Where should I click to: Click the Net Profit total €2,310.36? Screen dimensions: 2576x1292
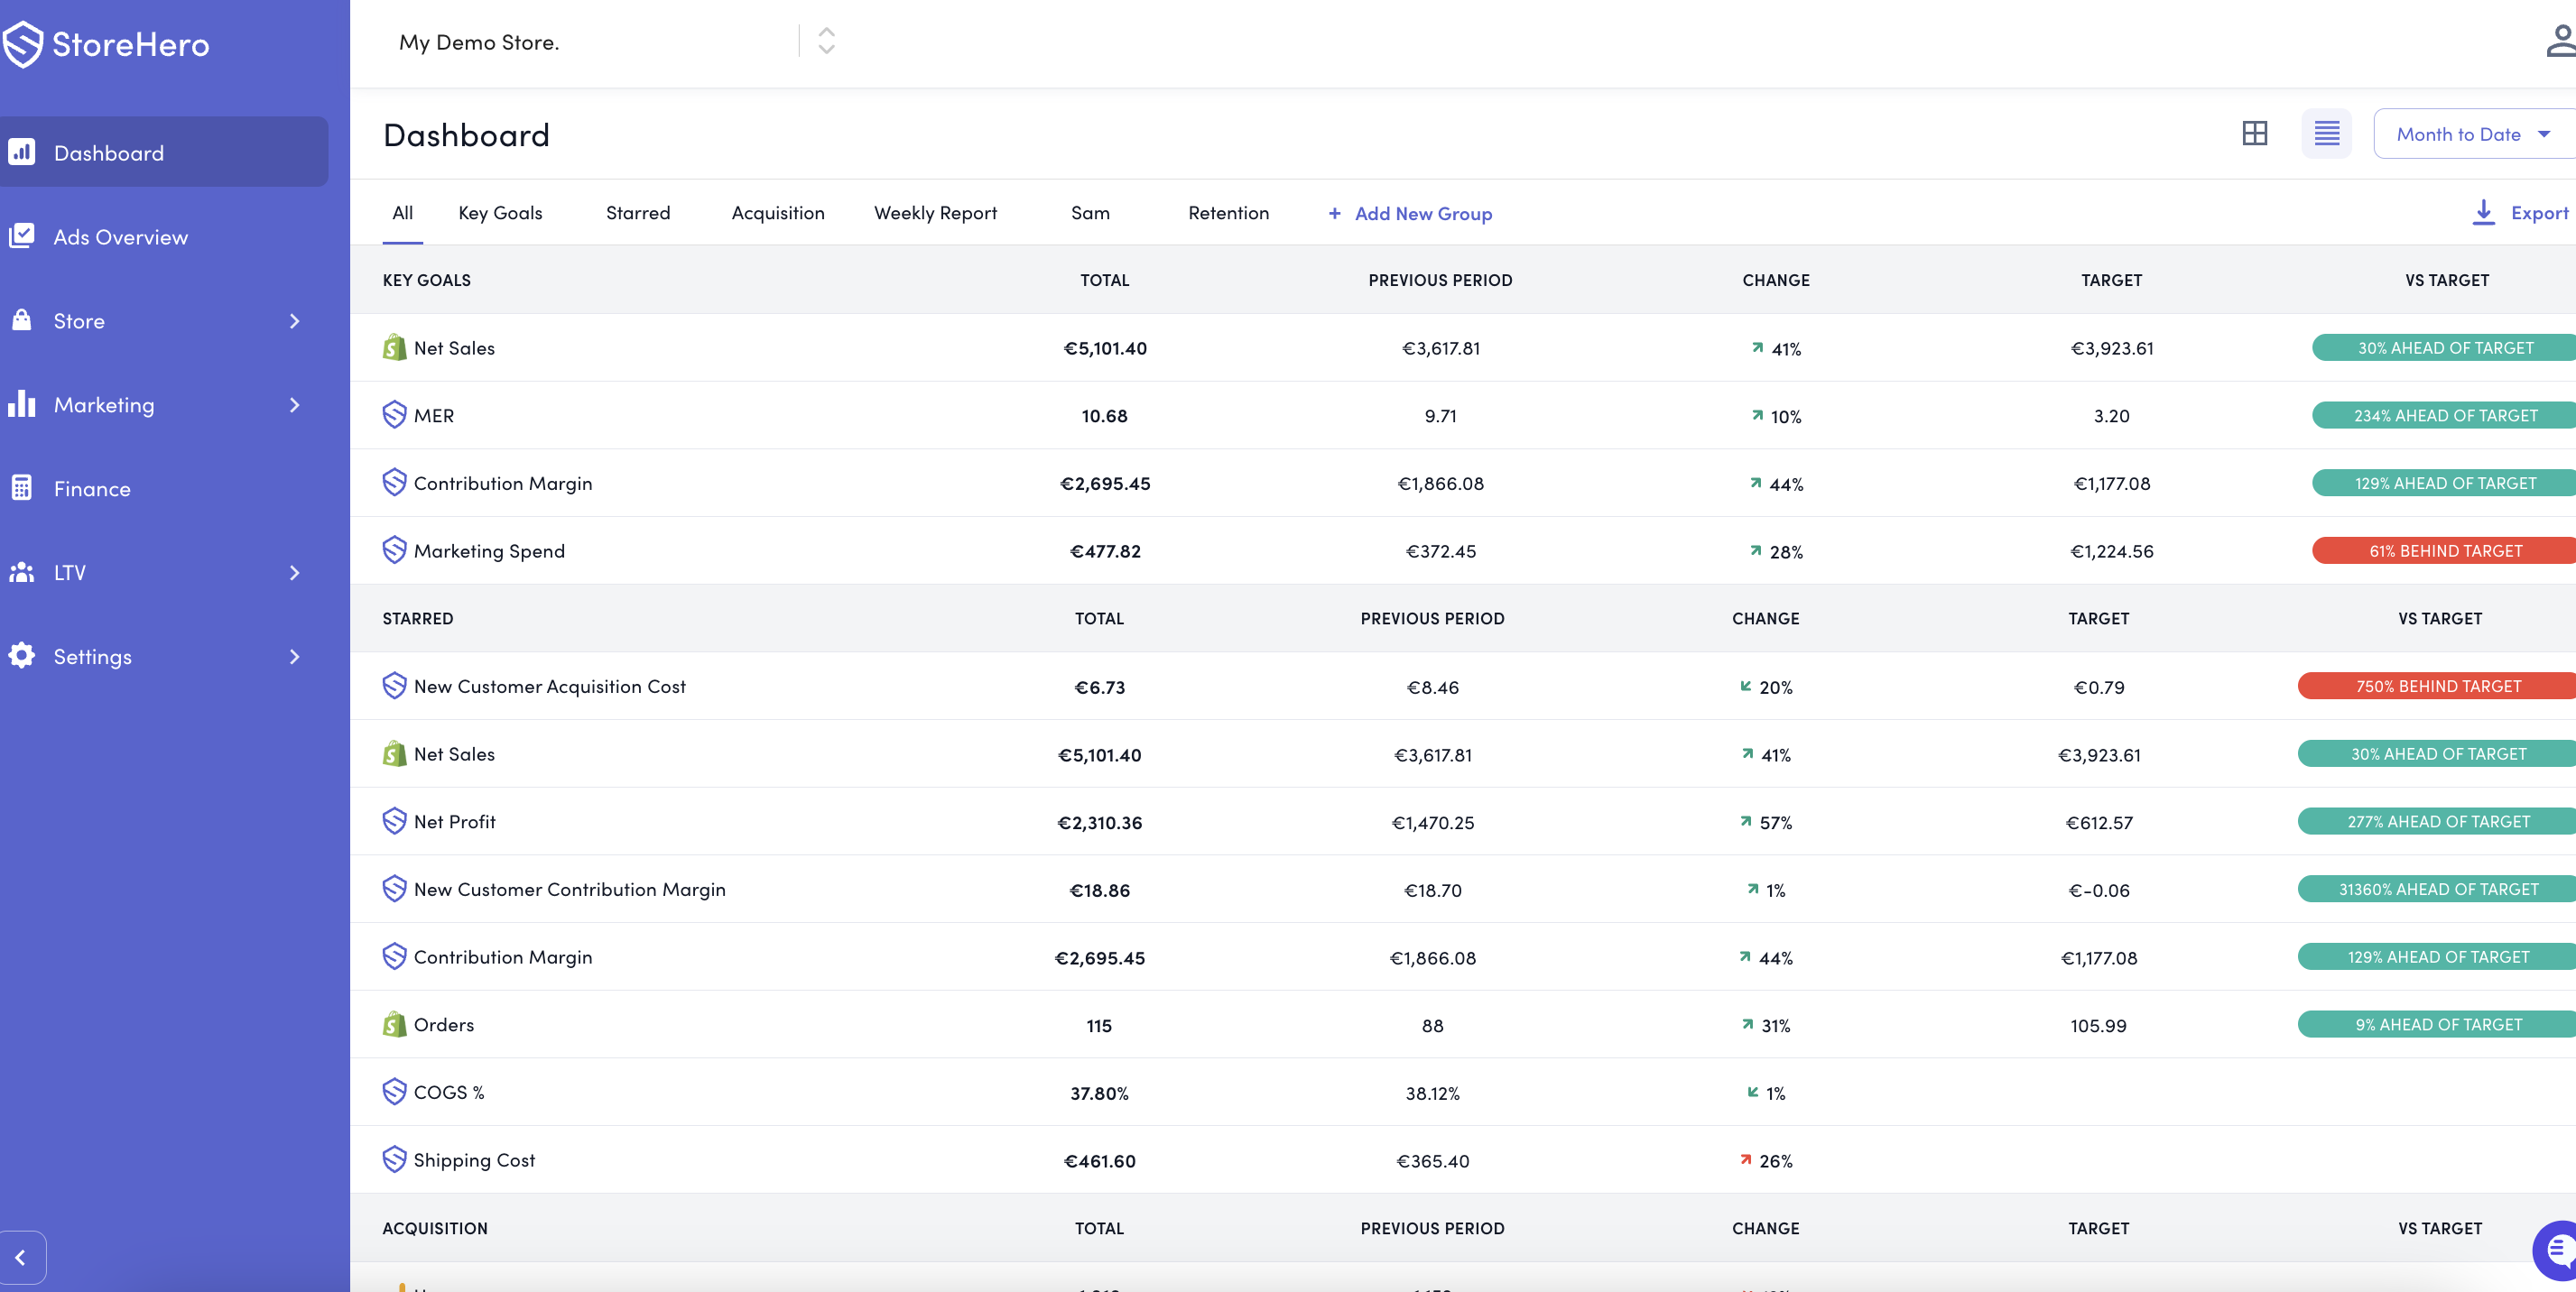coord(1100,822)
